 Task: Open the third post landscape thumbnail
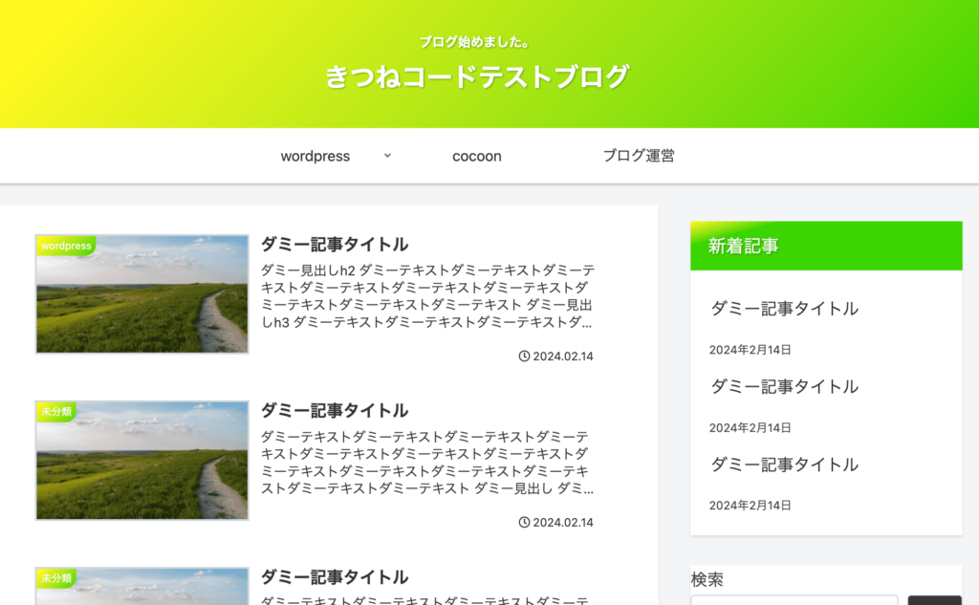point(142,586)
